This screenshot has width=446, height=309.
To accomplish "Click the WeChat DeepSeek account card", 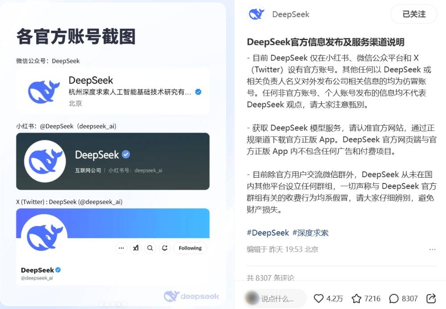I will coord(113,91).
